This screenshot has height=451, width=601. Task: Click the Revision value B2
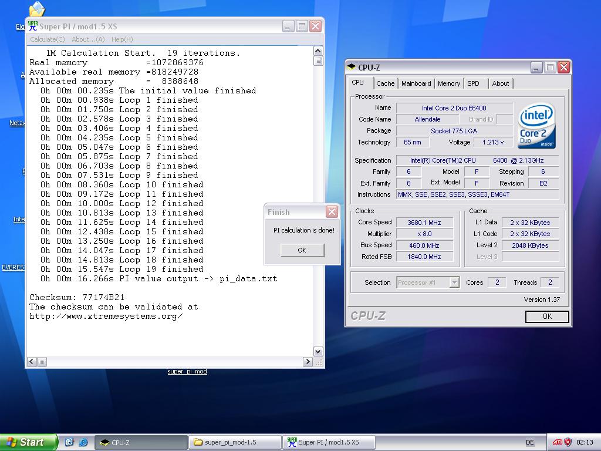(x=543, y=183)
